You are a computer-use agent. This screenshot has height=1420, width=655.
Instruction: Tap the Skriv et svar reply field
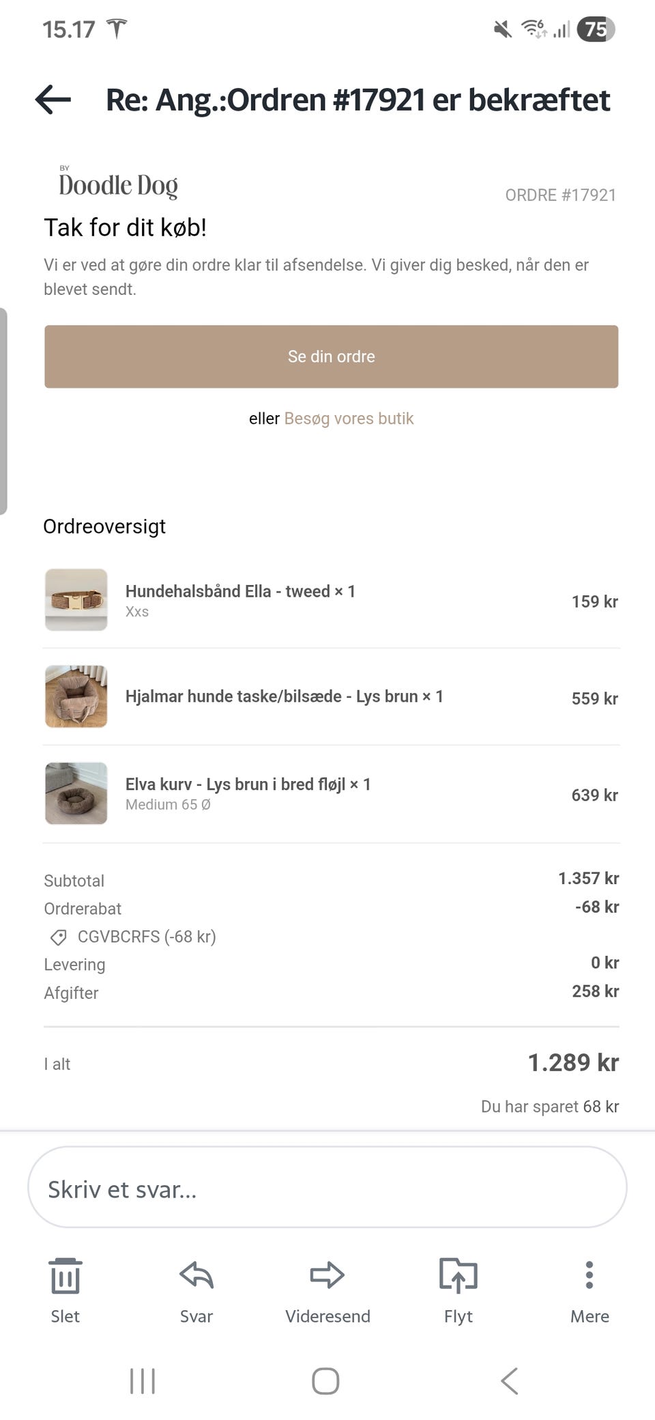[x=327, y=1189]
